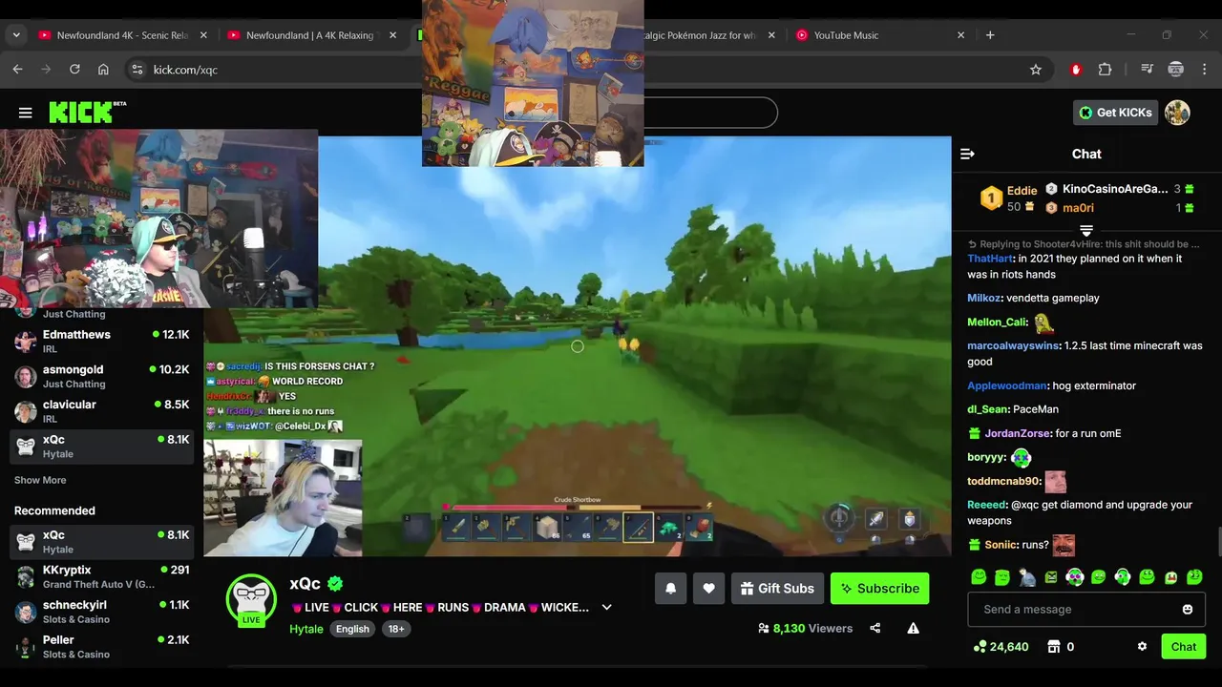Open the browser media control icon
Screen dimensions: 1222x687
coord(1147,70)
